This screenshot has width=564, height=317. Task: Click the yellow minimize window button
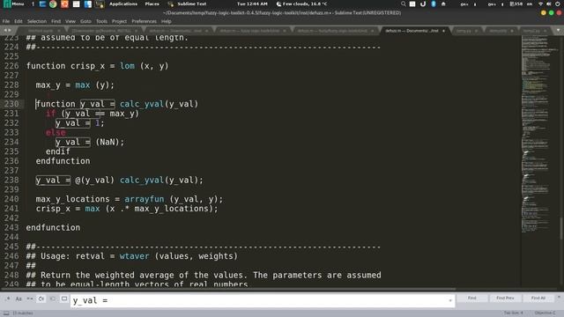543,13
